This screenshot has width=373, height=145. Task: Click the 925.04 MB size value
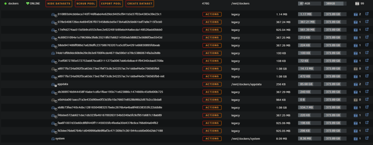[x=283, y=30]
